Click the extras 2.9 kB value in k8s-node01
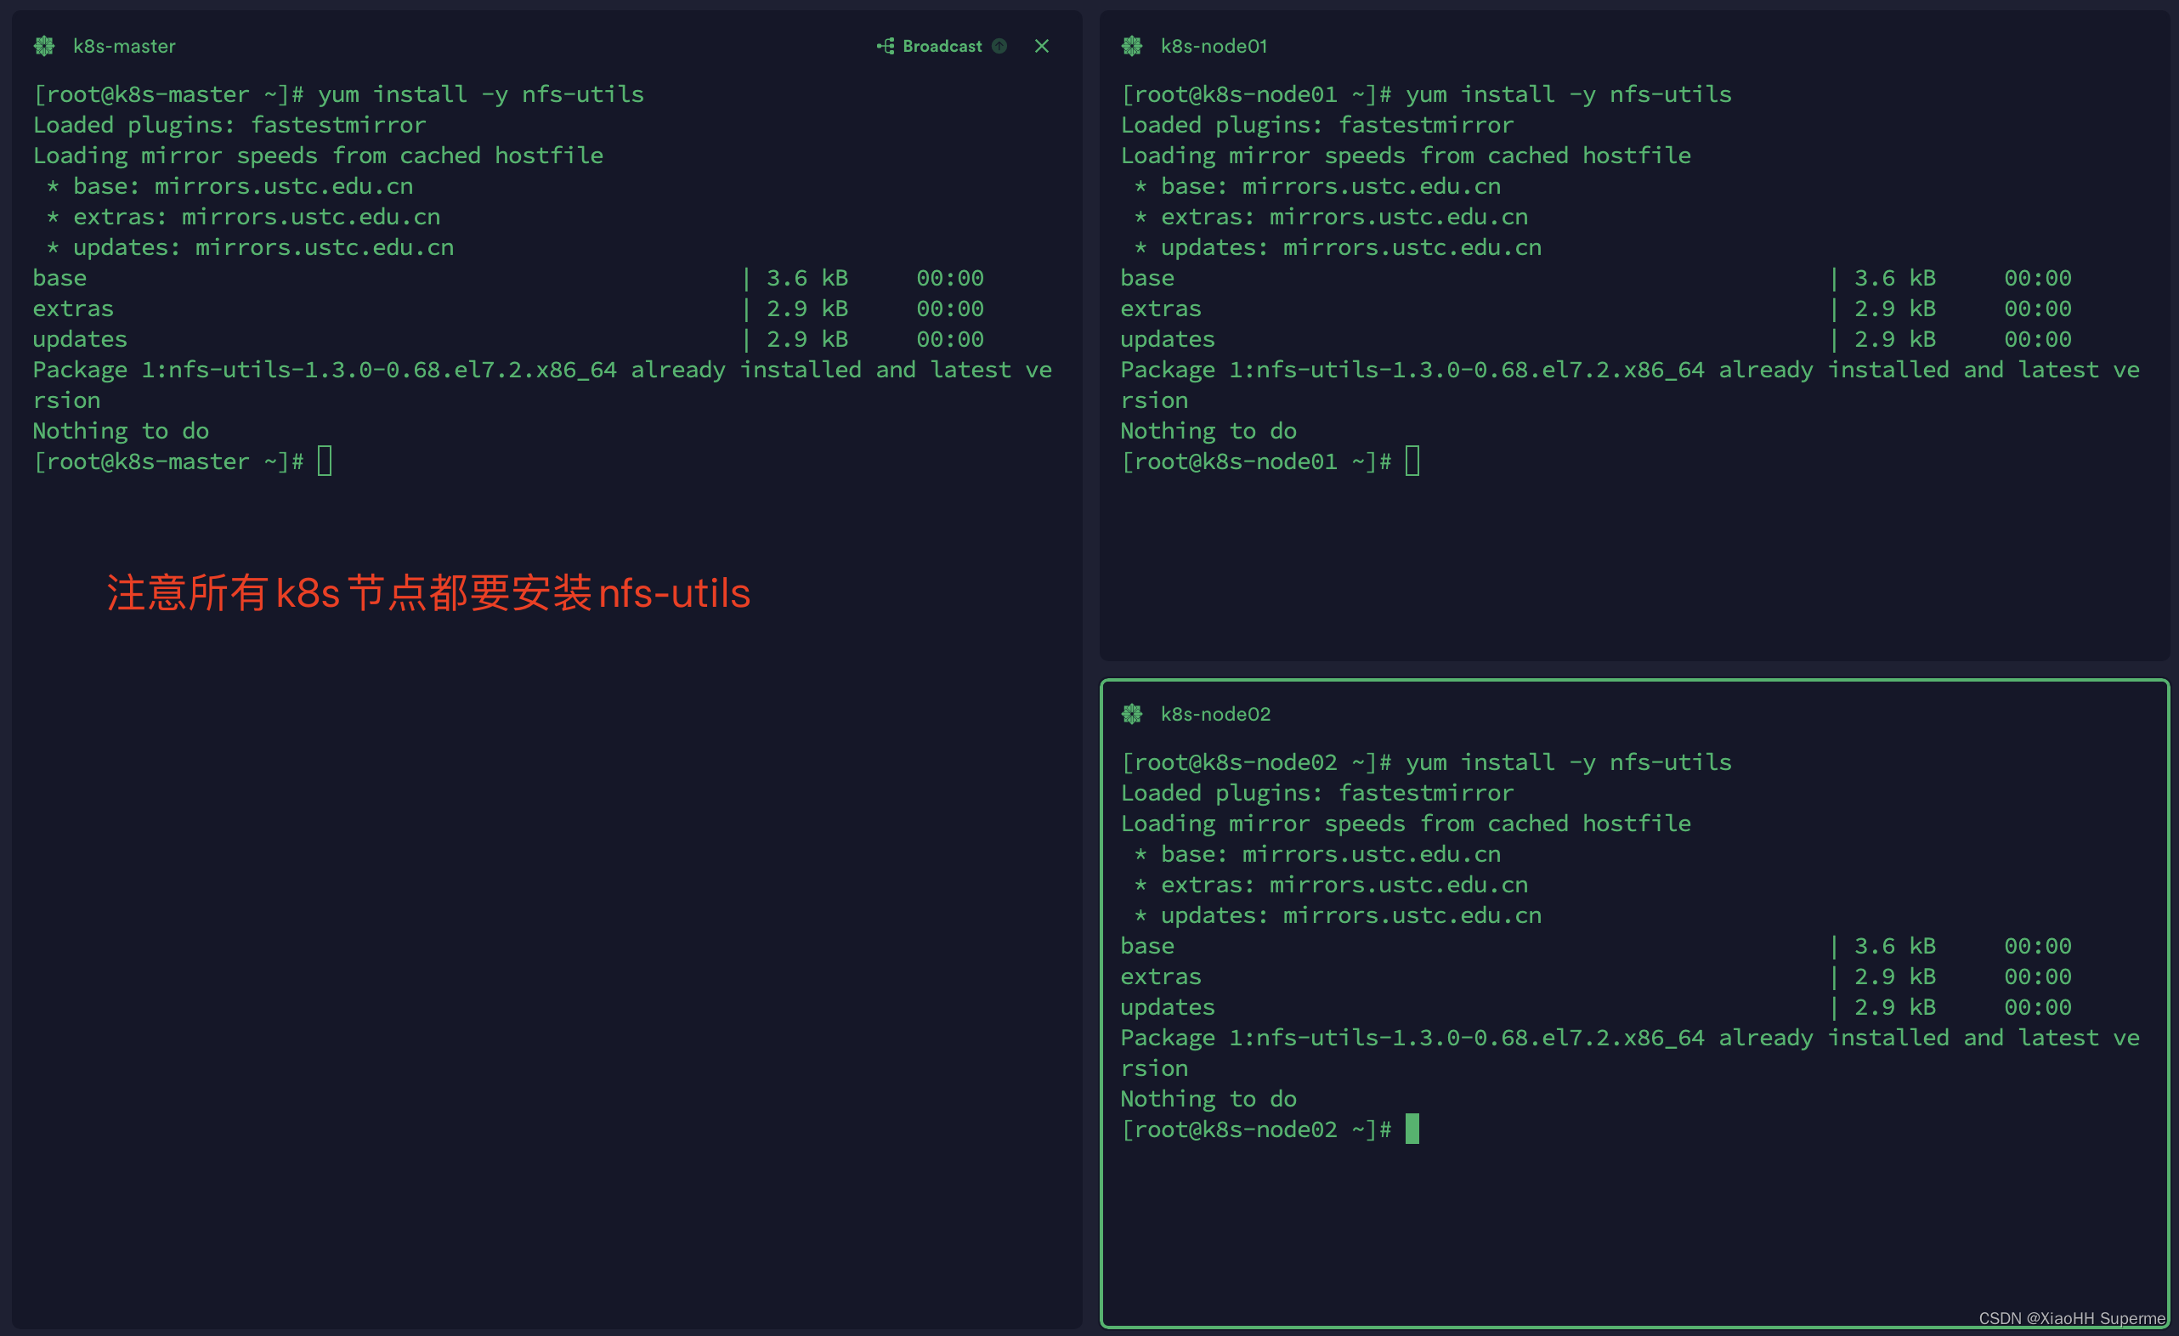Viewport: 2179px width, 1336px height. [1894, 309]
